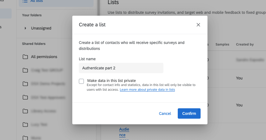Open the Audience list link
Viewport: 266px width, 140px height.
tap(124, 132)
